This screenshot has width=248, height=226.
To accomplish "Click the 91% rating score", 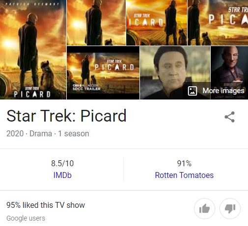I will 184,163.
